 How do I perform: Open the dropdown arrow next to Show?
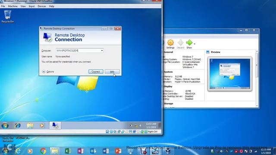[194, 44]
